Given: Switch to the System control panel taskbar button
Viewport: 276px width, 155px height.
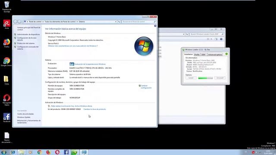Looking at the screenshot, I should 84,152.
